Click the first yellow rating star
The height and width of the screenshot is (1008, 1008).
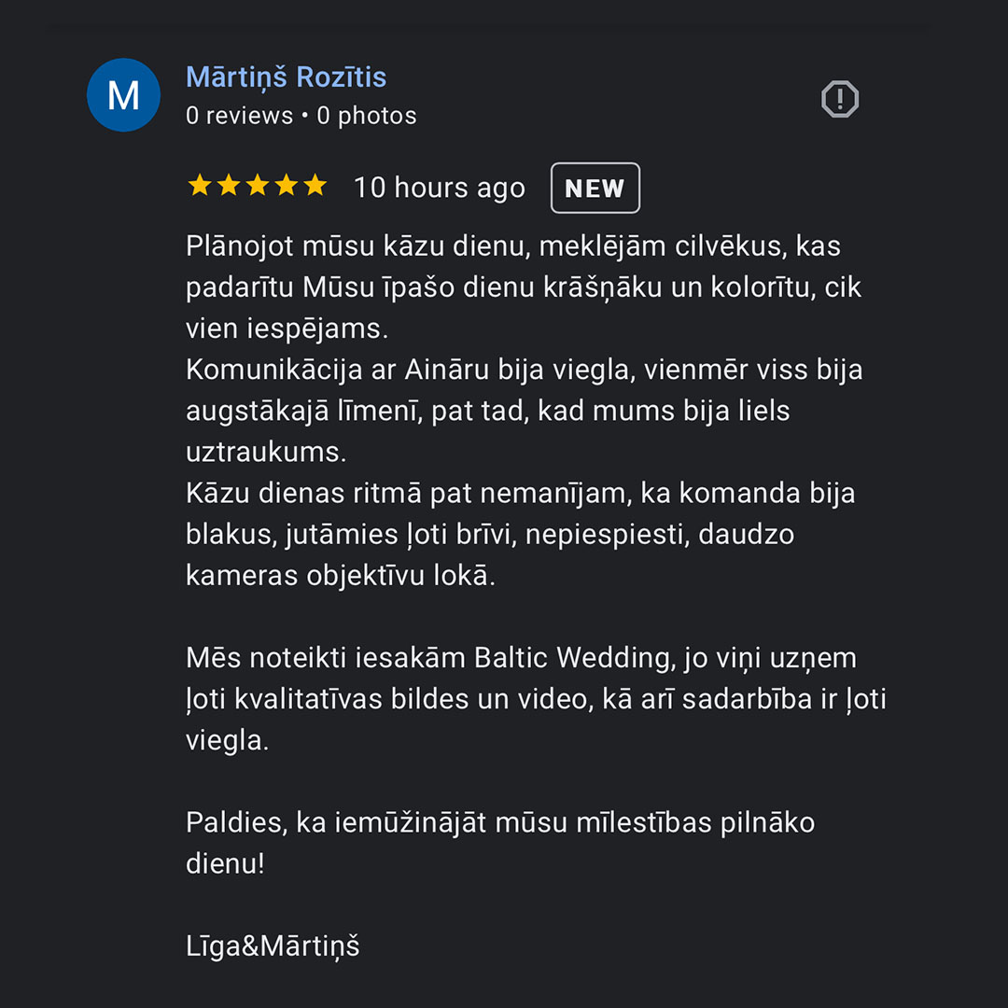click(x=200, y=185)
